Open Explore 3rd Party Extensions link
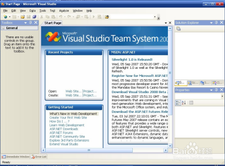This screenshot has width=225, height=166. click(69, 140)
